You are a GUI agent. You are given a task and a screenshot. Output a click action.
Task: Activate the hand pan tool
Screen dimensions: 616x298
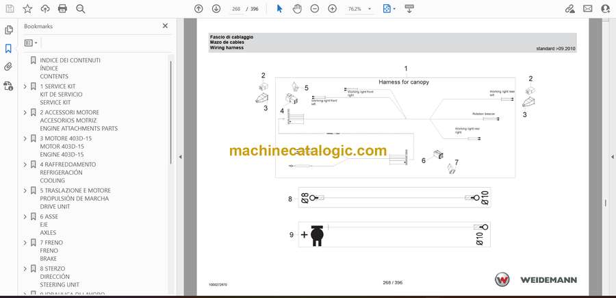(297, 9)
